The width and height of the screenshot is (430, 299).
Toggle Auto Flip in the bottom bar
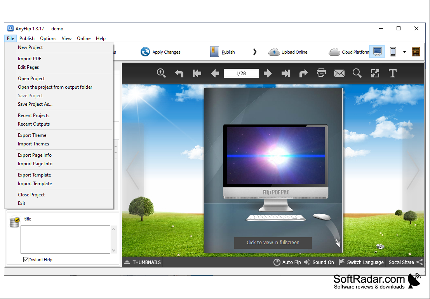point(287,262)
